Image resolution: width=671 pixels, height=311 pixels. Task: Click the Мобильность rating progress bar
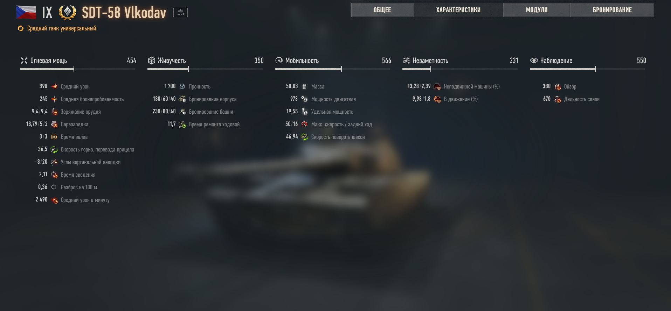333,69
